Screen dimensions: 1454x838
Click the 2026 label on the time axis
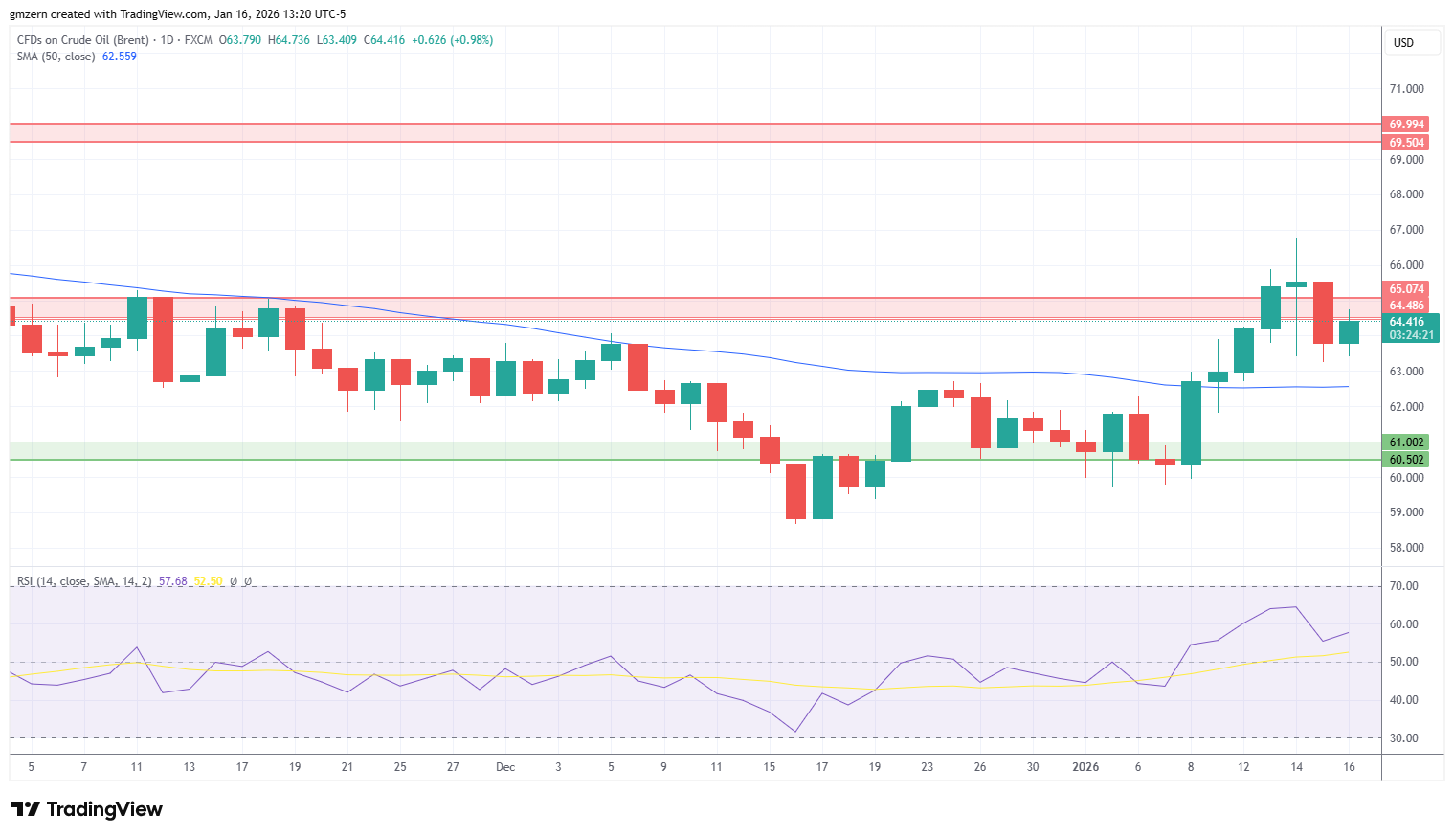pyautogui.click(x=1085, y=767)
